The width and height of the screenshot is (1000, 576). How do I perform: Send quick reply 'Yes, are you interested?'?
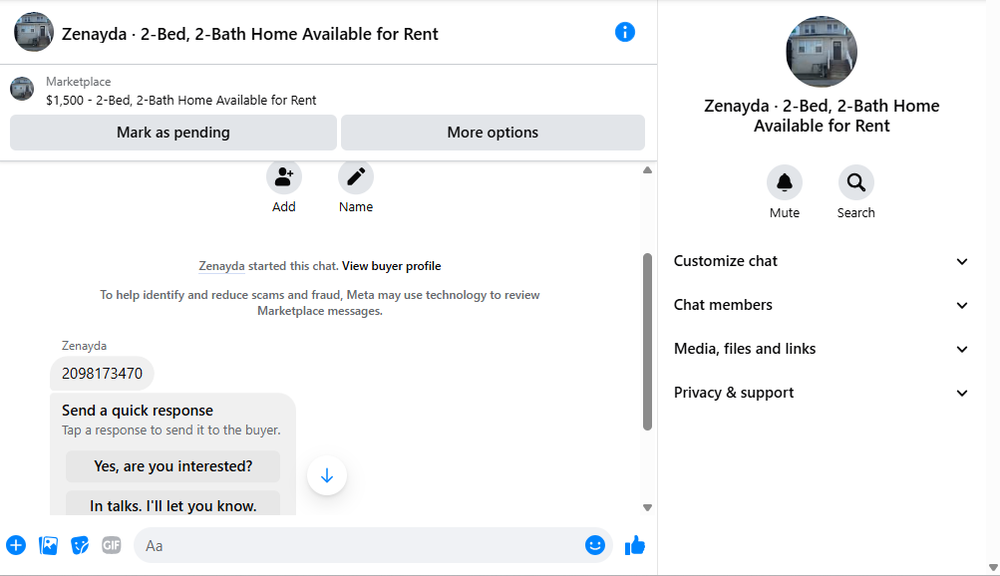[172, 466]
